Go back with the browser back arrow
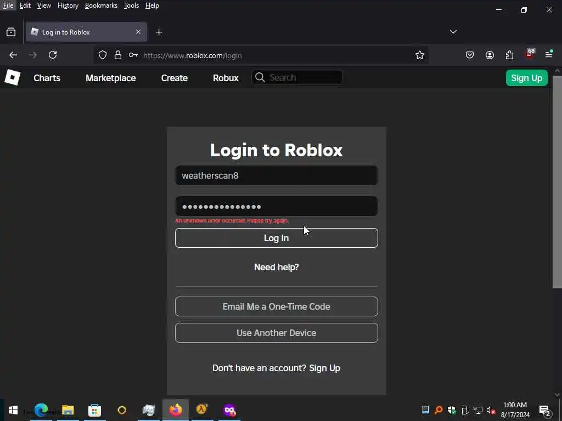 tap(13, 55)
